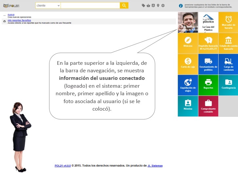Open the Contingencia folder tile

pyautogui.click(x=229, y=85)
